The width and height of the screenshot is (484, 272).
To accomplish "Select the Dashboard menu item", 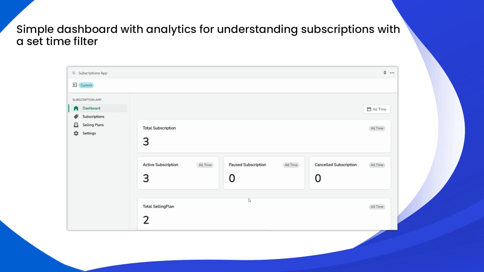I will 91,108.
